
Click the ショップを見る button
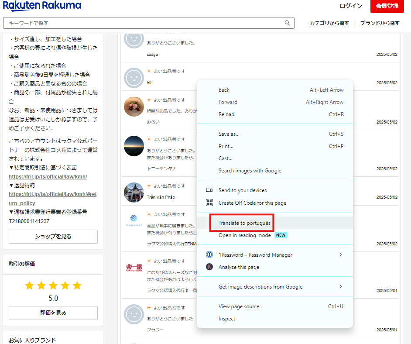53,237
